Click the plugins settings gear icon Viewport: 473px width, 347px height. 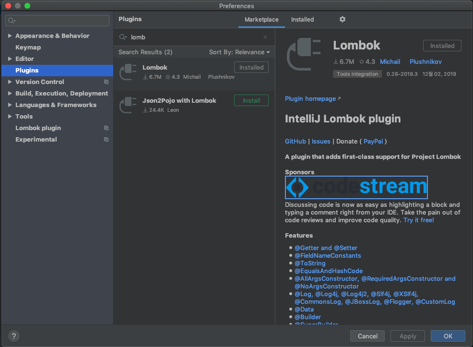342,19
